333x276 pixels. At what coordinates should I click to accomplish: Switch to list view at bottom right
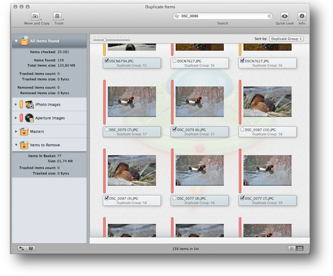click(x=291, y=248)
